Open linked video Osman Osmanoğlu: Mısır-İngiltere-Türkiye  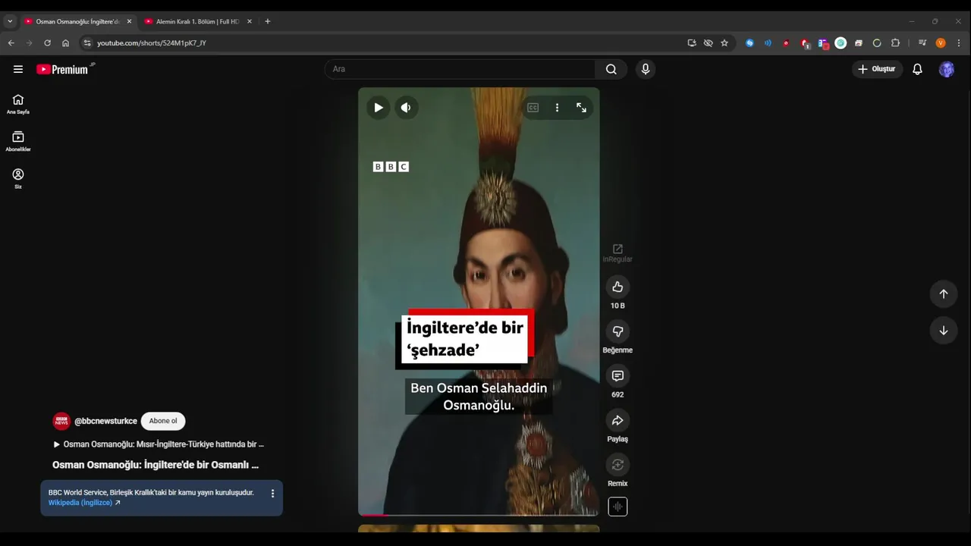tap(159, 444)
